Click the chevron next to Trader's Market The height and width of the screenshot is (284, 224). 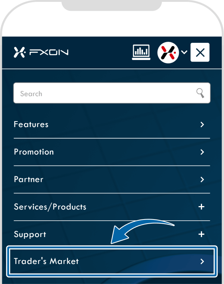202,261
